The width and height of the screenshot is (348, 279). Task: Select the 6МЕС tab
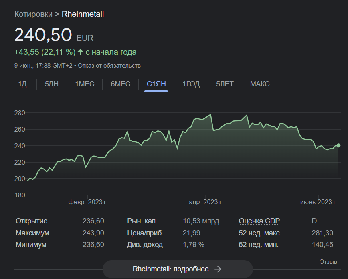(x=121, y=84)
